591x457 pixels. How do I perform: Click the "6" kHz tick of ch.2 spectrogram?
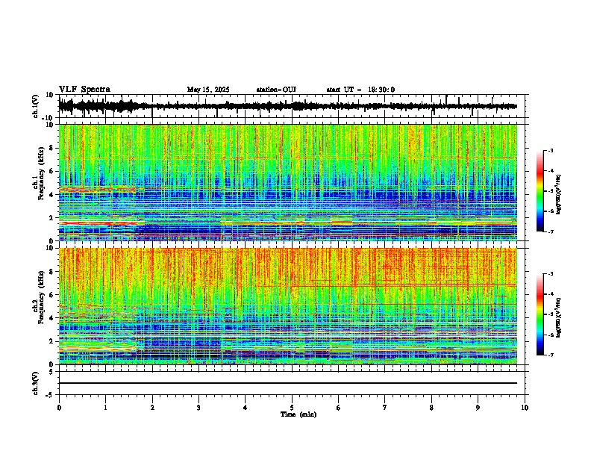click(53, 294)
